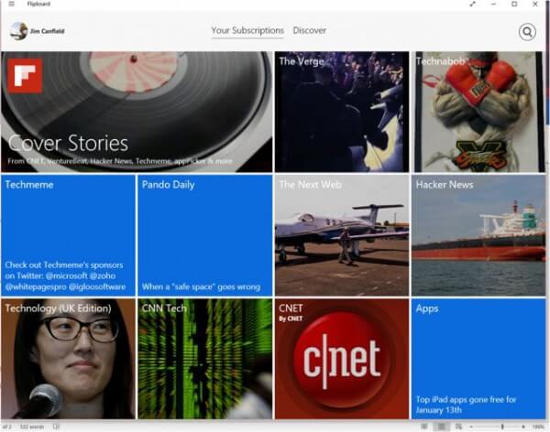This screenshot has width=550, height=432.
Task: Toggle full-screen with the diagonal arrows icon
Action: (473, 4)
